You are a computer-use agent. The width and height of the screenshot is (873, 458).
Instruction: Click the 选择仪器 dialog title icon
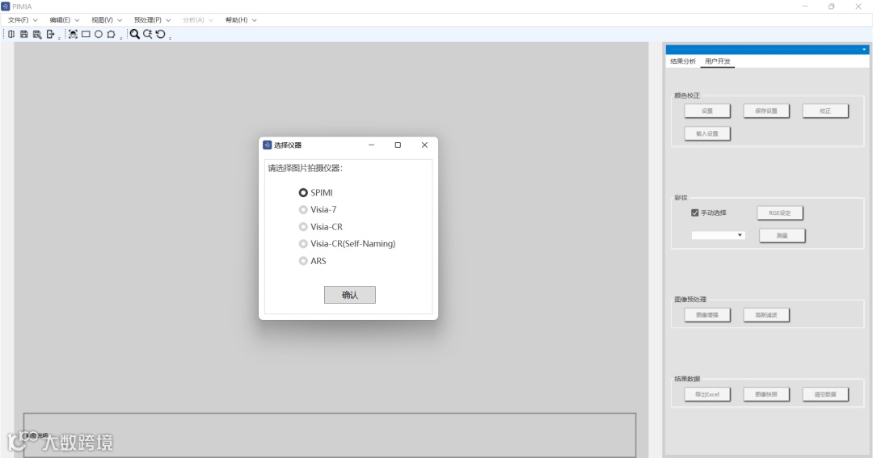[268, 145]
